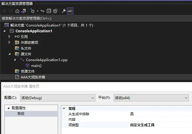The width and height of the screenshot is (192, 134).
Task: Collapse the 源文件 filter node
Action: (10, 54)
